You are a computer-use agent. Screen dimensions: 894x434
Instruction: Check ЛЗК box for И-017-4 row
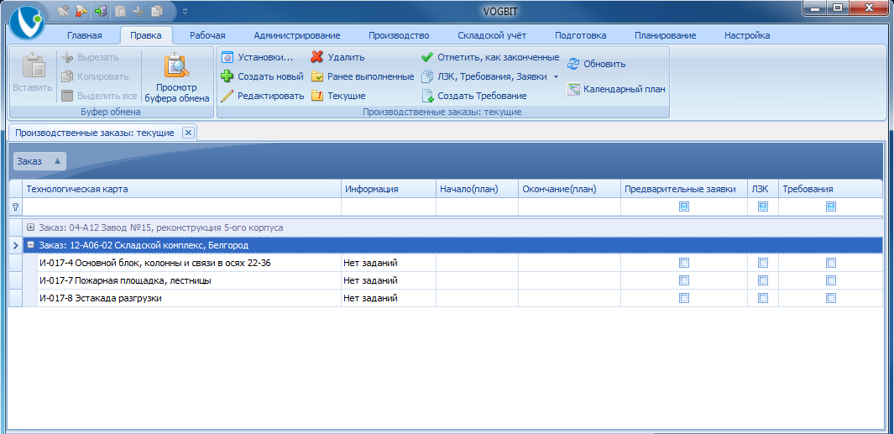point(763,263)
